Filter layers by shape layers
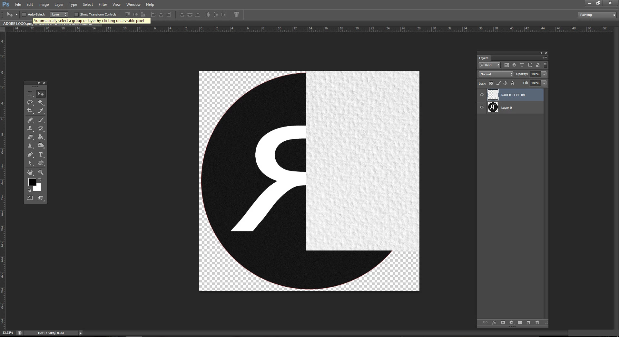 pos(530,65)
